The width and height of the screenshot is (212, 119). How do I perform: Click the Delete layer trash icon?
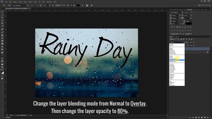208,118
